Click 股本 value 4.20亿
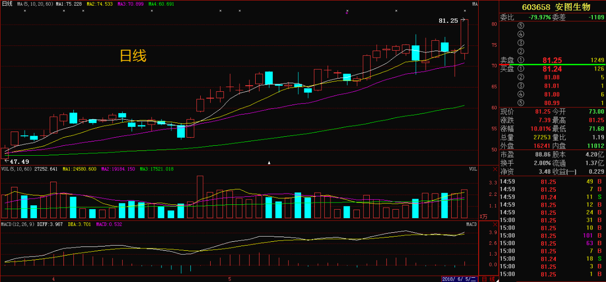The height and width of the screenshot is (282, 606). point(595,154)
